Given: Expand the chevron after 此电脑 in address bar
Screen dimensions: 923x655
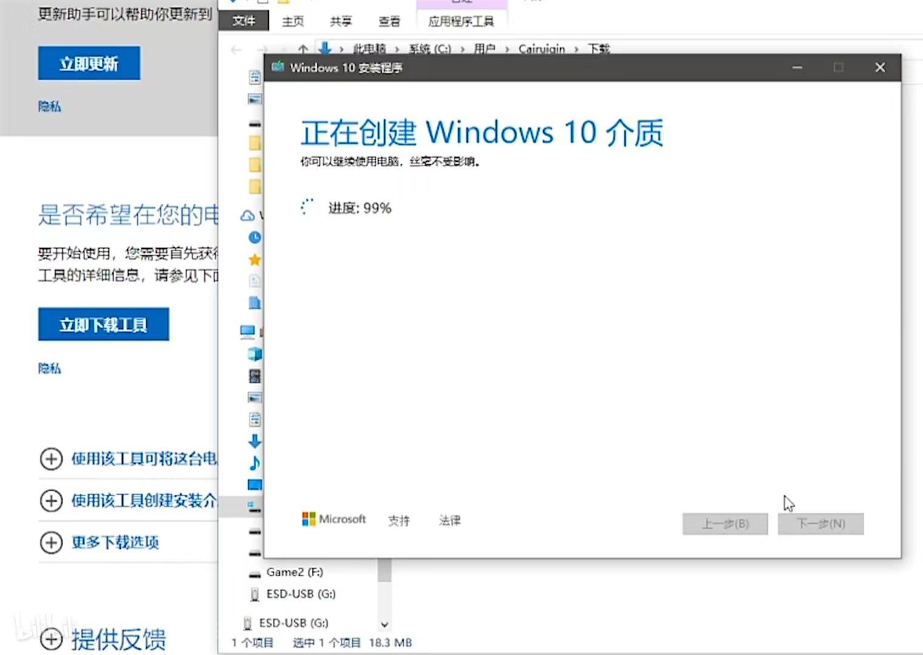Looking at the screenshot, I should point(397,49).
